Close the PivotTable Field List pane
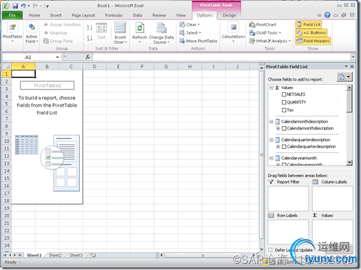 point(352,67)
